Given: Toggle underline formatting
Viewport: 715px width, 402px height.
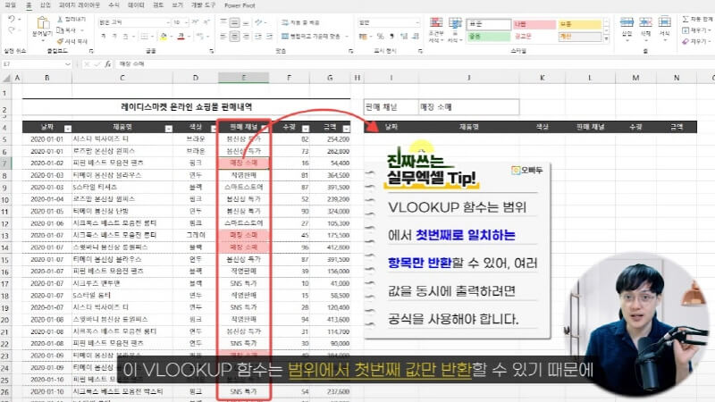Looking at the screenshot, I should (125, 36).
